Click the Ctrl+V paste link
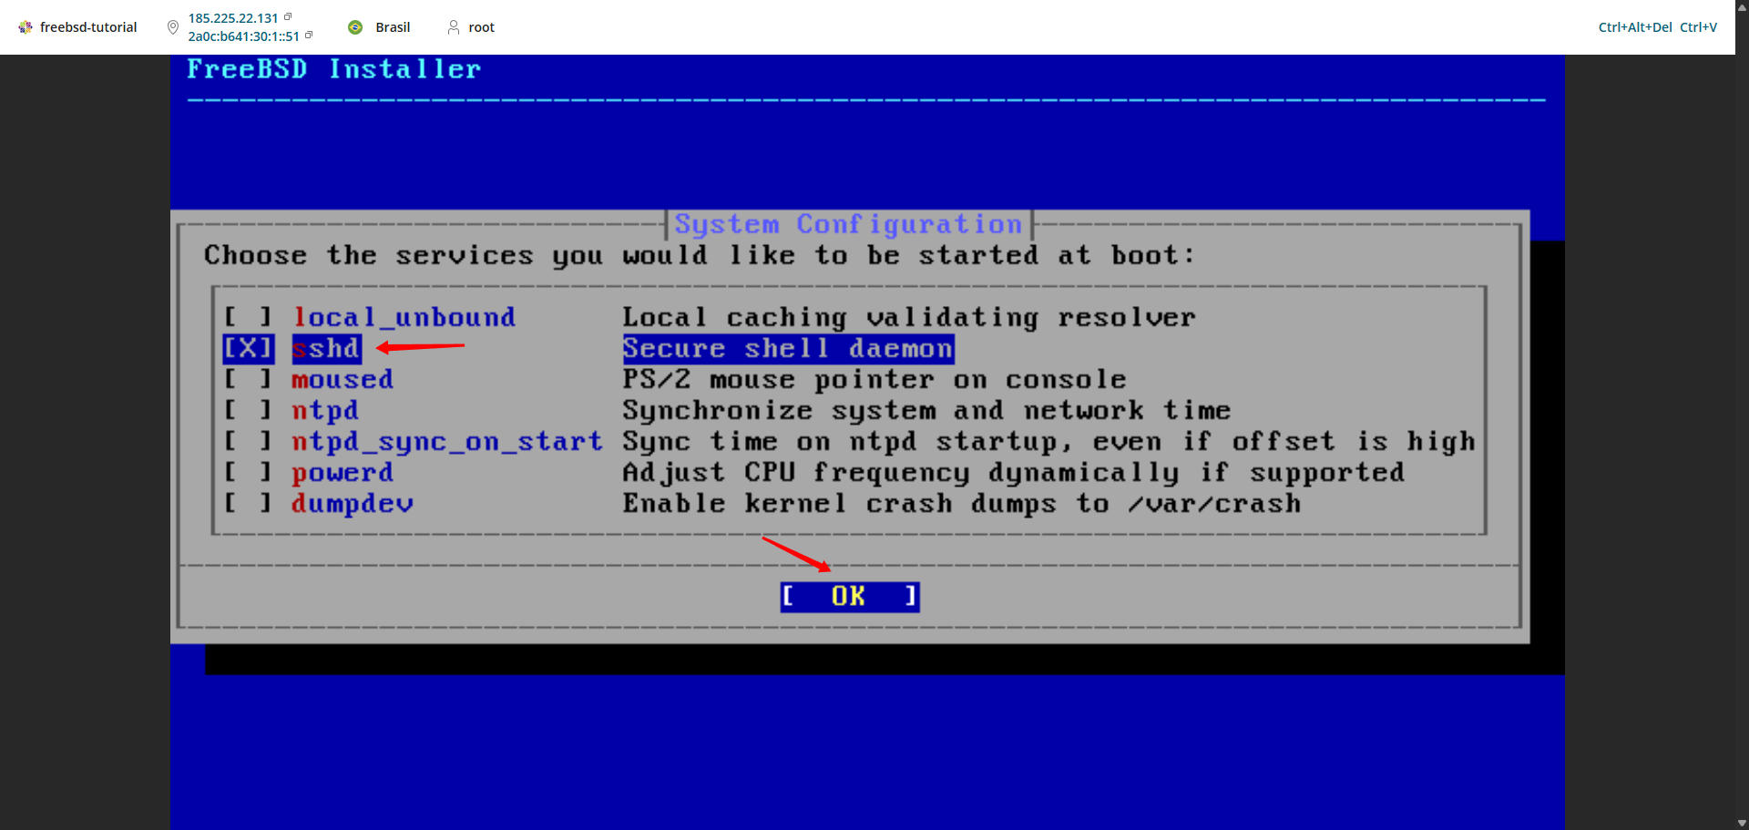1749x830 pixels. pos(1698,27)
